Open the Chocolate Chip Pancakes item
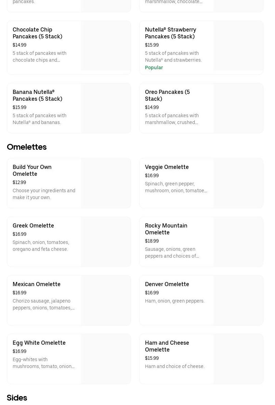Viewport: 275px width, 405px height. 37,33
